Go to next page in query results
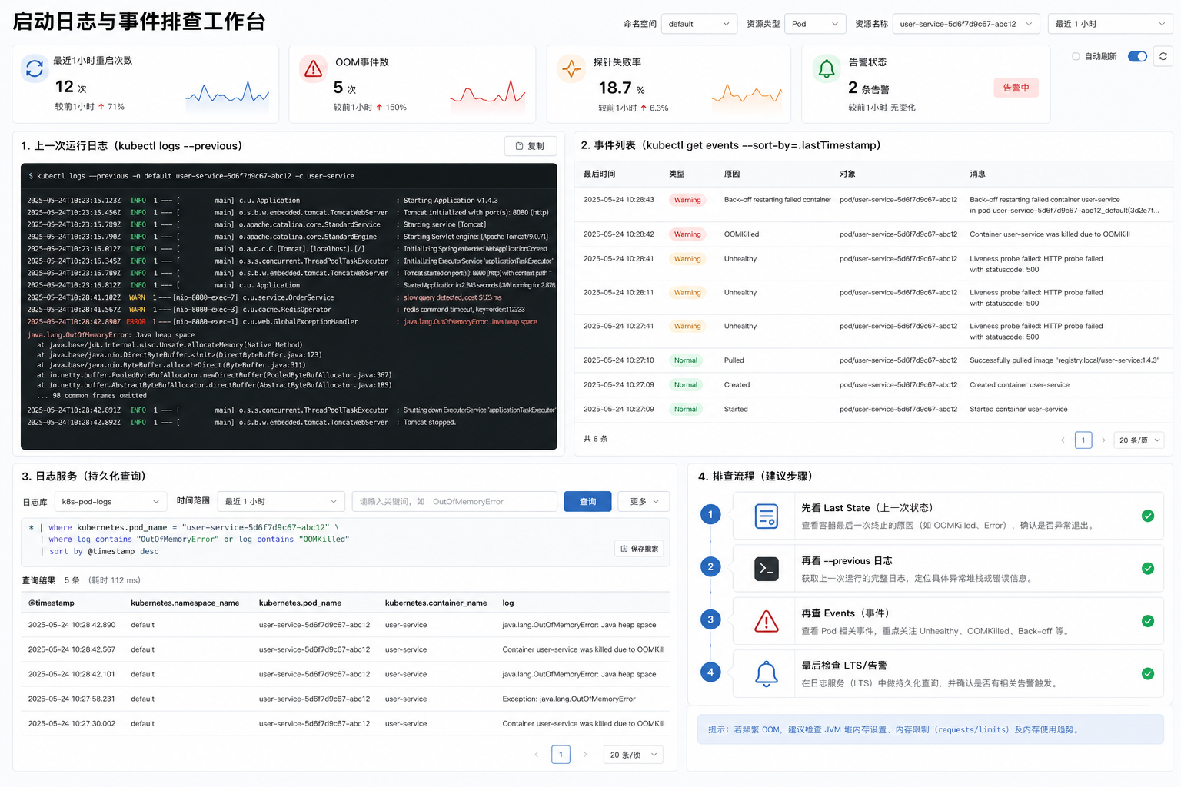1181x787 pixels. point(585,755)
